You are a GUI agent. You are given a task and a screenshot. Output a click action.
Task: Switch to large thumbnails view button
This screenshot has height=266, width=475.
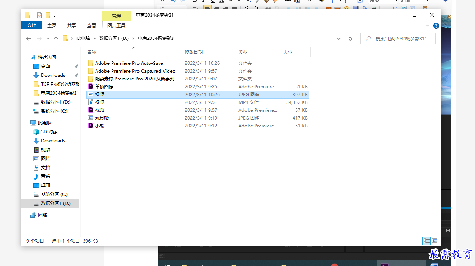coord(435,241)
